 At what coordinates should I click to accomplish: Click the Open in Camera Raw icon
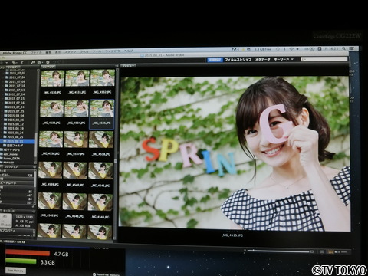coord(48,62)
